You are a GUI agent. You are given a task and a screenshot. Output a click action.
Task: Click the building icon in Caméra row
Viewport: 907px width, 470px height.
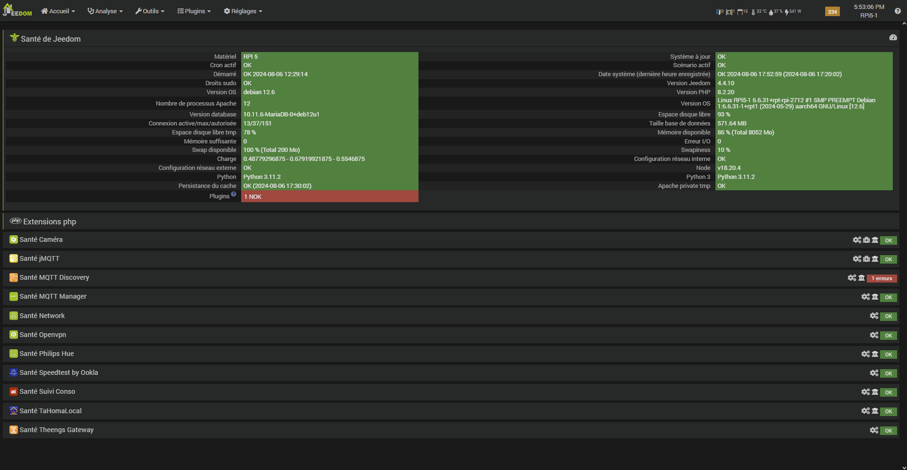pos(875,240)
